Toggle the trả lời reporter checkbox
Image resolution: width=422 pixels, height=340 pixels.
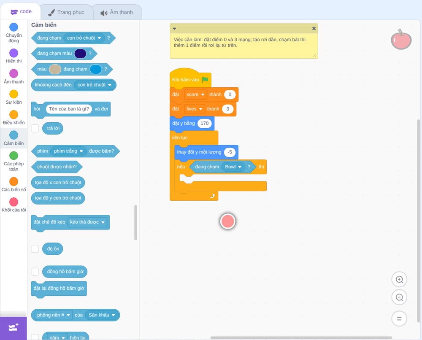pyautogui.click(x=35, y=128)
